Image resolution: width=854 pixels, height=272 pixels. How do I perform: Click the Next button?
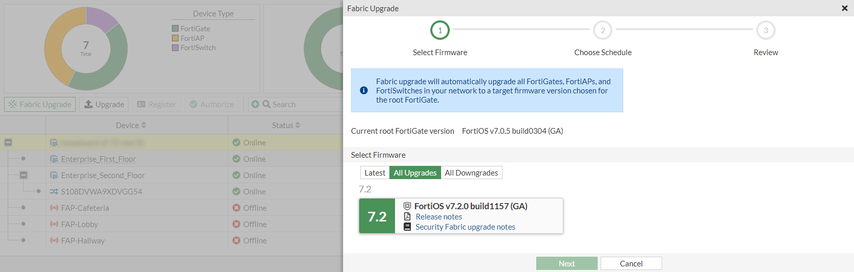tap(566, 263)
